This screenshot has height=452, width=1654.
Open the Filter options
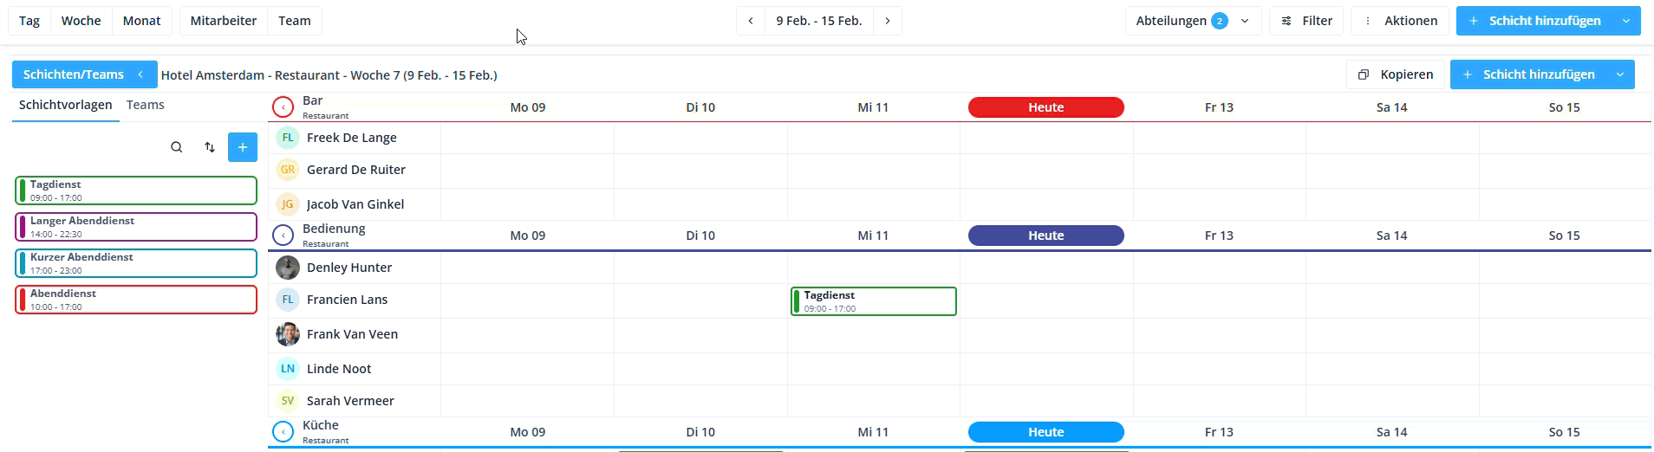(1306, 21)
